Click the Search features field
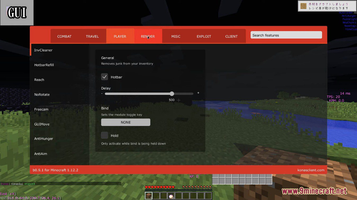357x200 pixels. [x=286, y=35]
